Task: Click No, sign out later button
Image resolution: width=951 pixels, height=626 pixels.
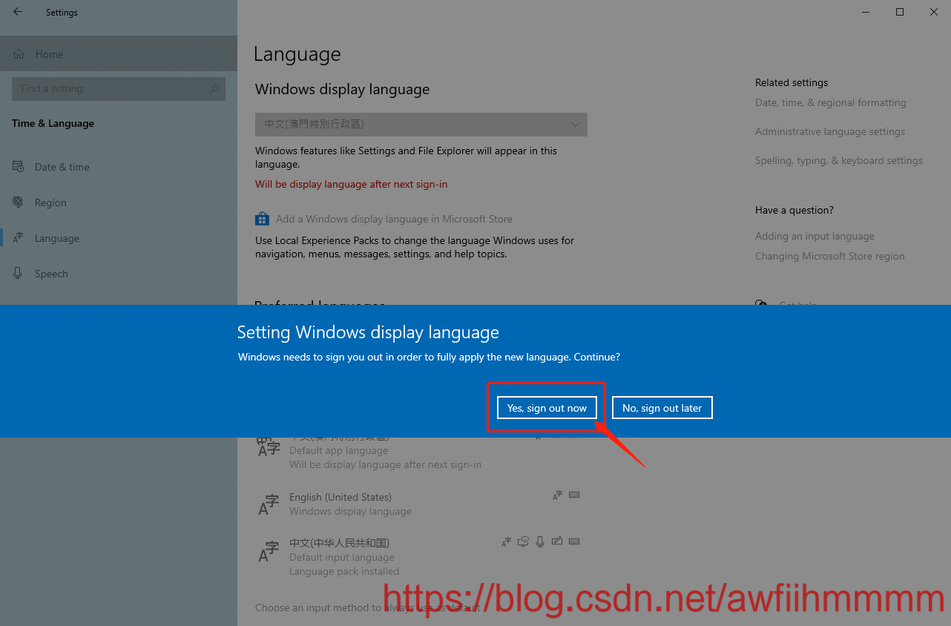Action: [x=662, y=408]
